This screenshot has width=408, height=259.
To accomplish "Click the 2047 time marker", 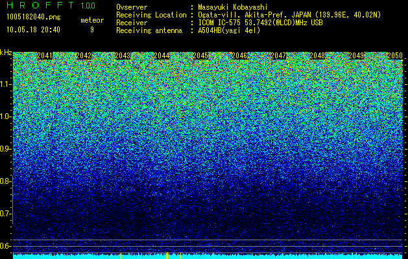I will pyautogui.click(x=278, y=56).
